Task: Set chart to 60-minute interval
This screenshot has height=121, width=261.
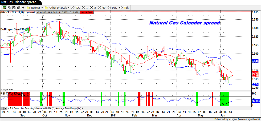Action: (x=102, y=8)
